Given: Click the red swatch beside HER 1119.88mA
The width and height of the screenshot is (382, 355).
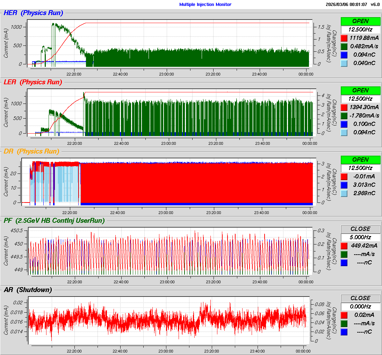Looking at the screenshot, I should 344,38.
